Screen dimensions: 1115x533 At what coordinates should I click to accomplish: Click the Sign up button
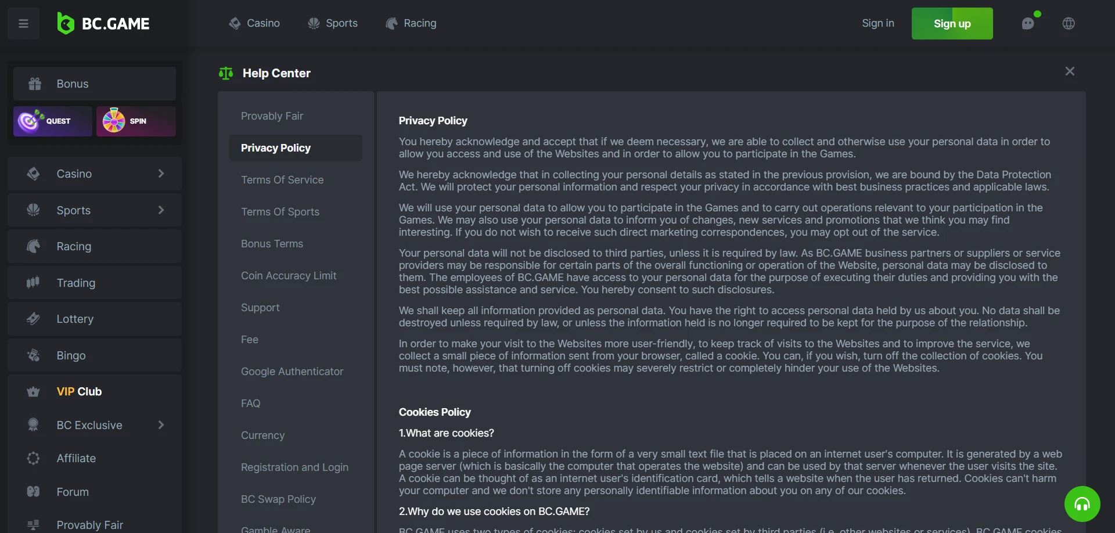click(x=952, y=24)
